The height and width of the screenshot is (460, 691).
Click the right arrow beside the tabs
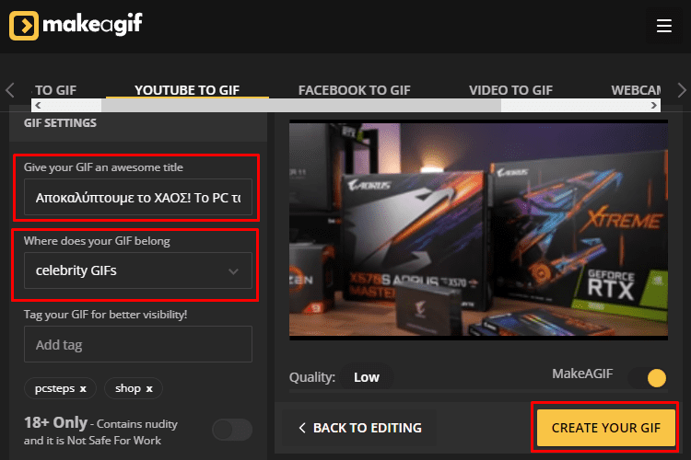click(681, 90)
